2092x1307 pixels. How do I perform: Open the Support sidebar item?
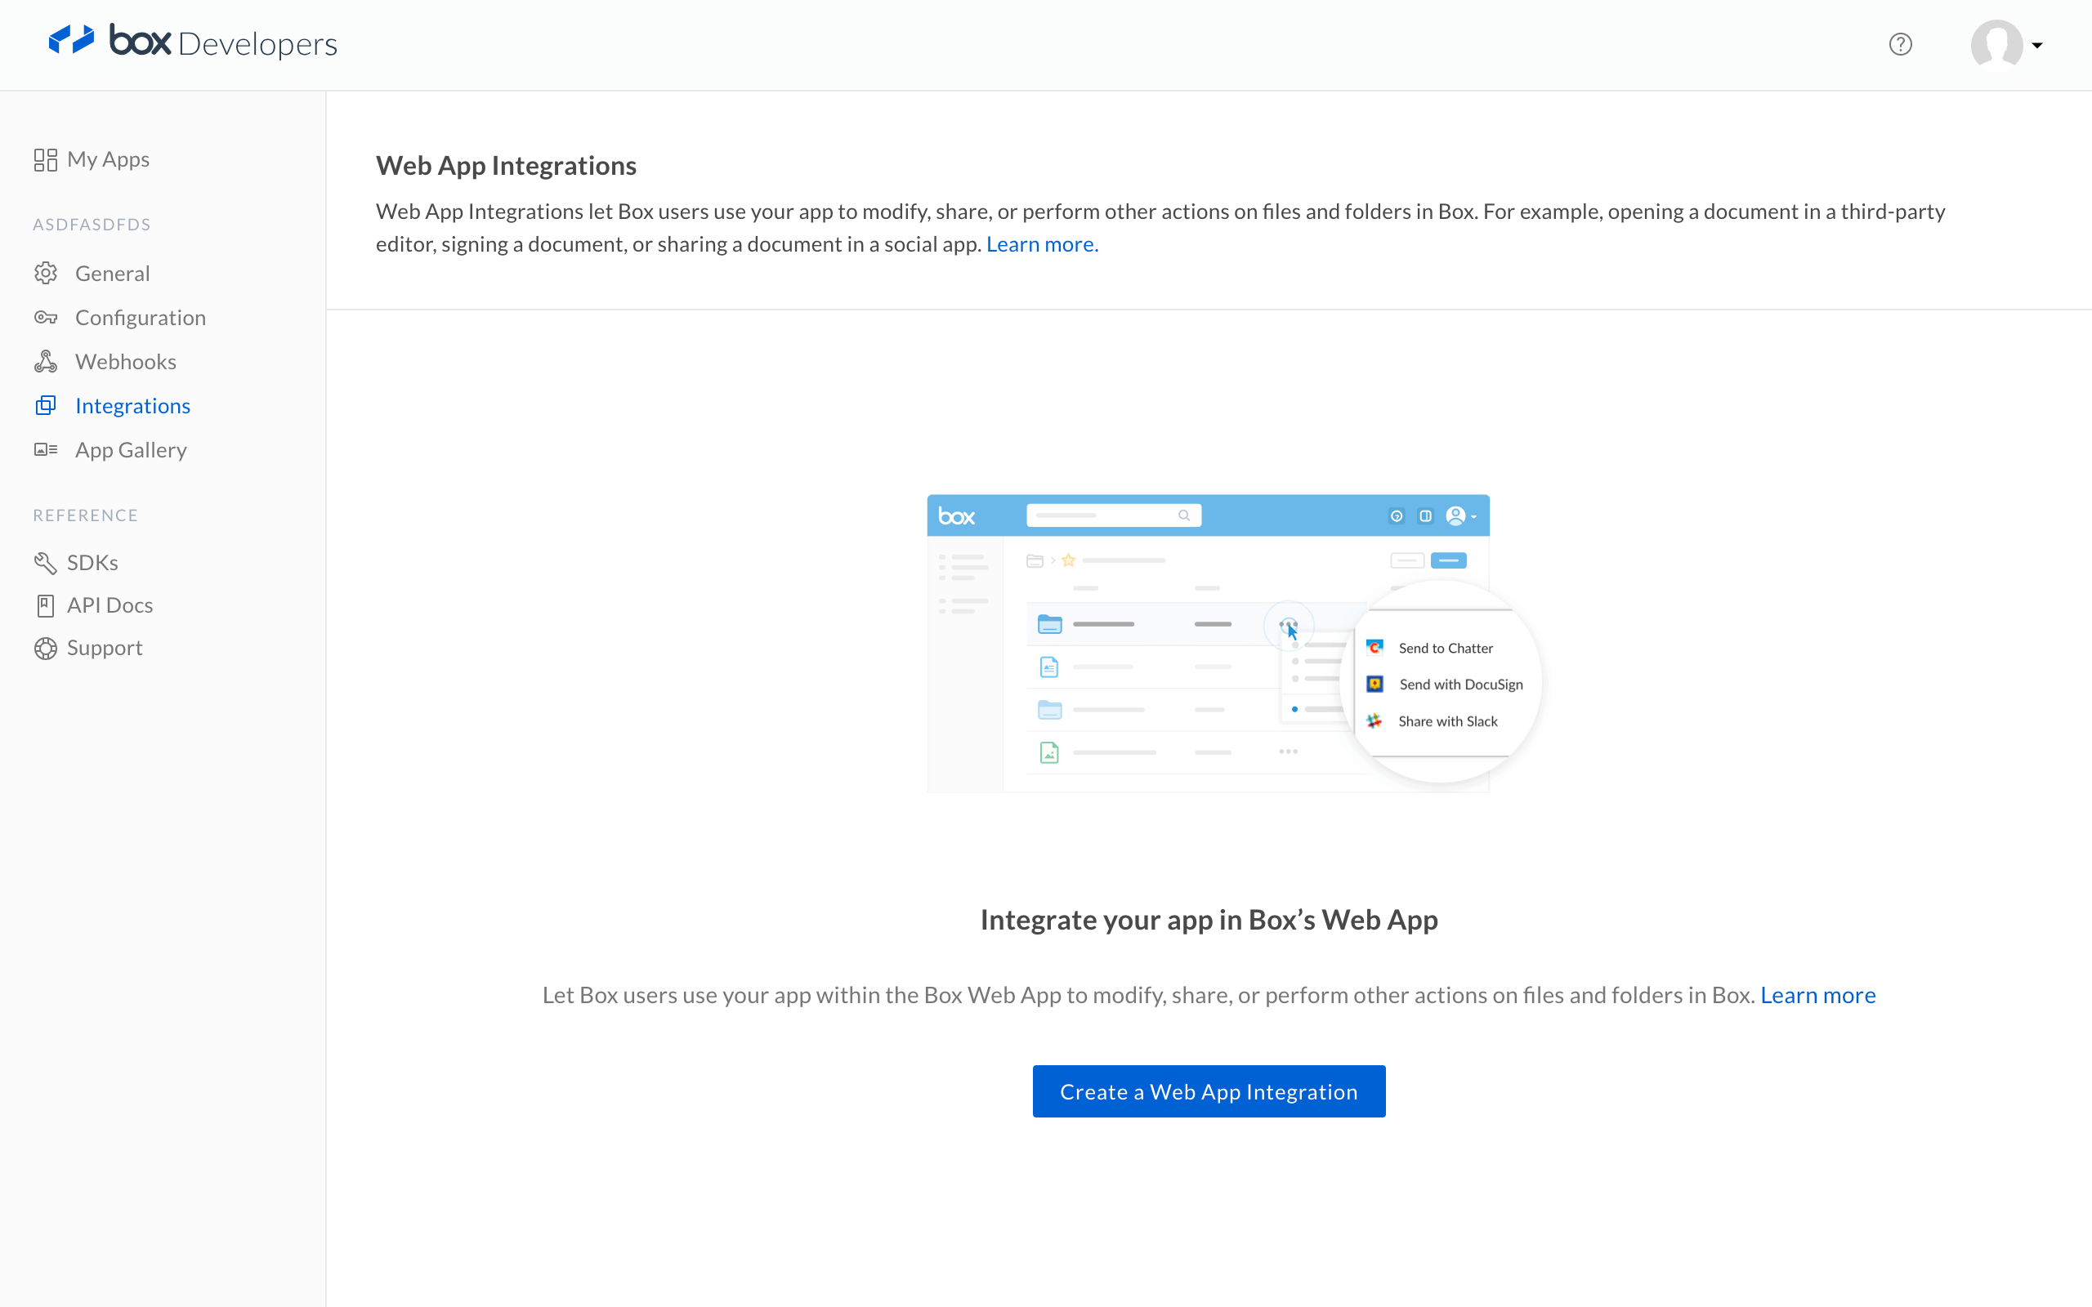[105, 648]
